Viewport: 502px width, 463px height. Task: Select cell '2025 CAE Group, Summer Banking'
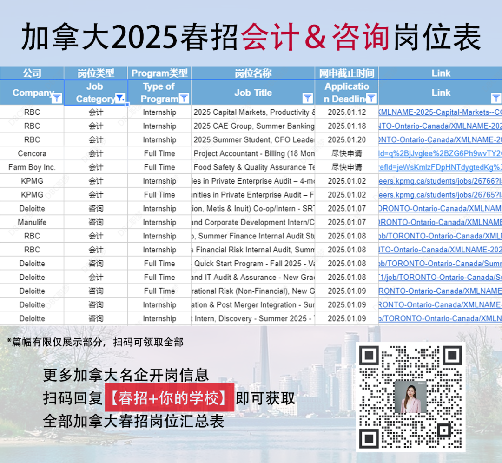tap(253, 126)
